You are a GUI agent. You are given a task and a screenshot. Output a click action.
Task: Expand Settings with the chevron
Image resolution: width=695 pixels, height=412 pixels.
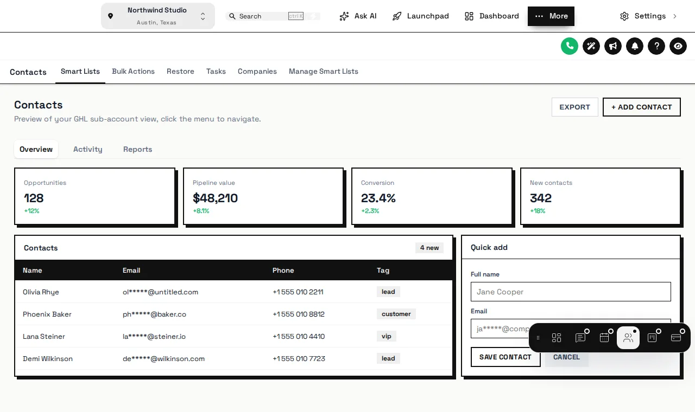coord(649,16)
